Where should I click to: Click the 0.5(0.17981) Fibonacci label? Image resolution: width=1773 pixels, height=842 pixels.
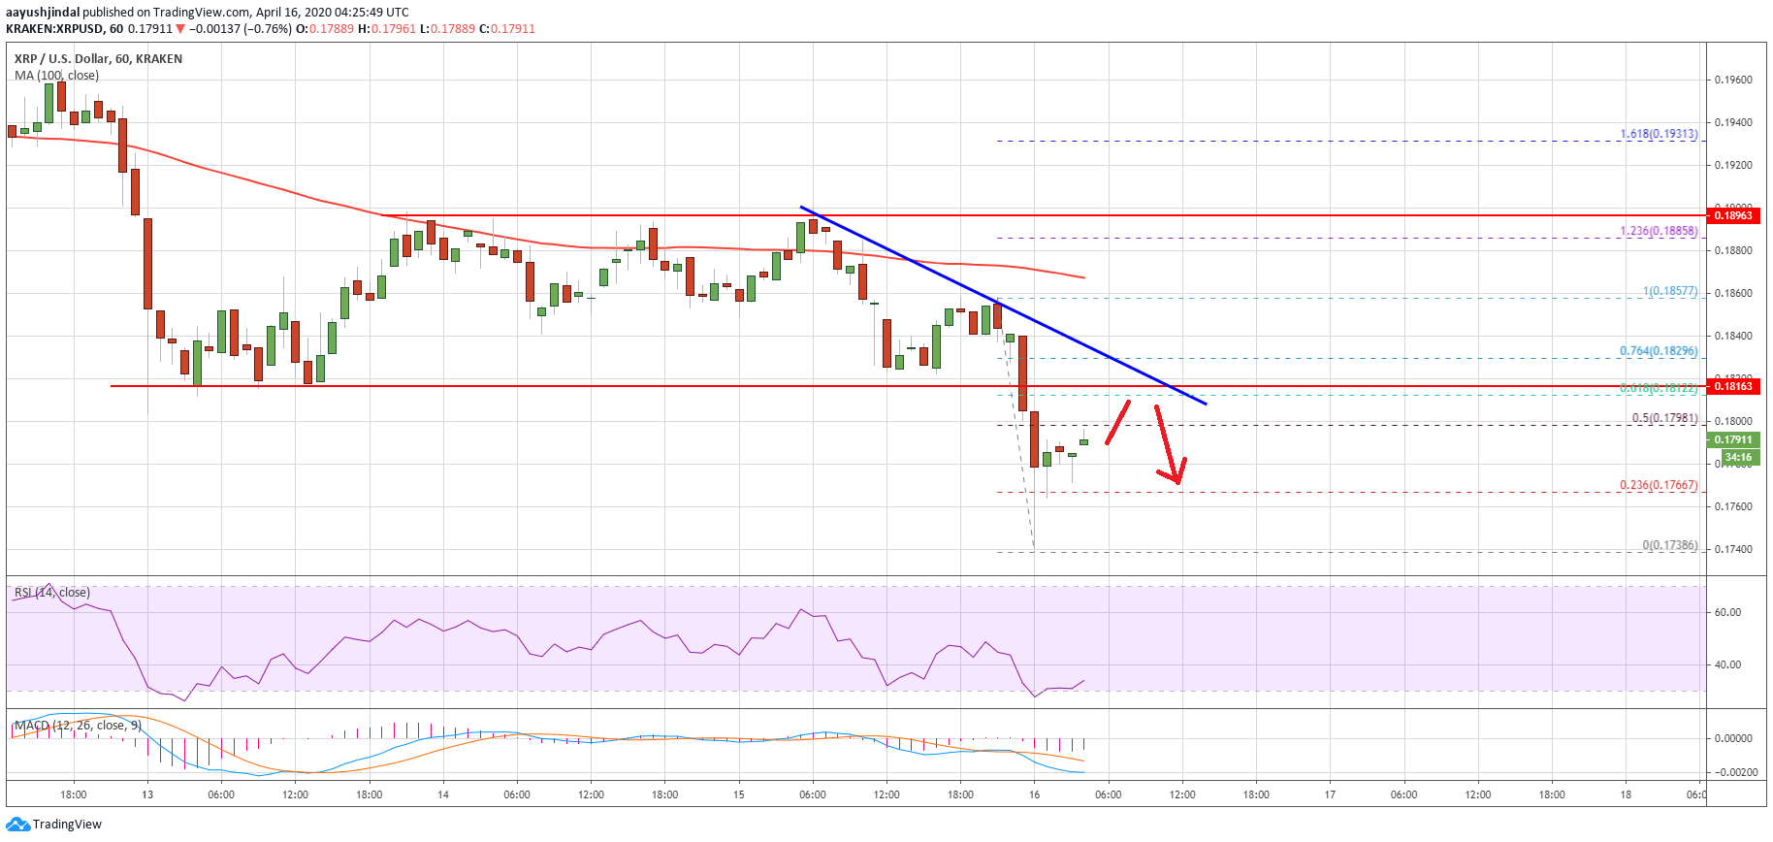pos(1664,419)
